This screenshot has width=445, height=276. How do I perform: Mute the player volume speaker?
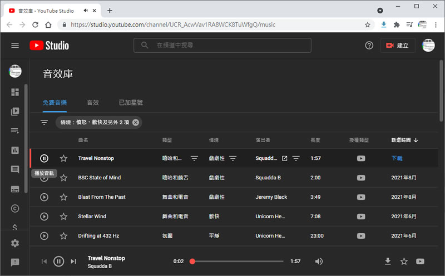click(319, 262)
